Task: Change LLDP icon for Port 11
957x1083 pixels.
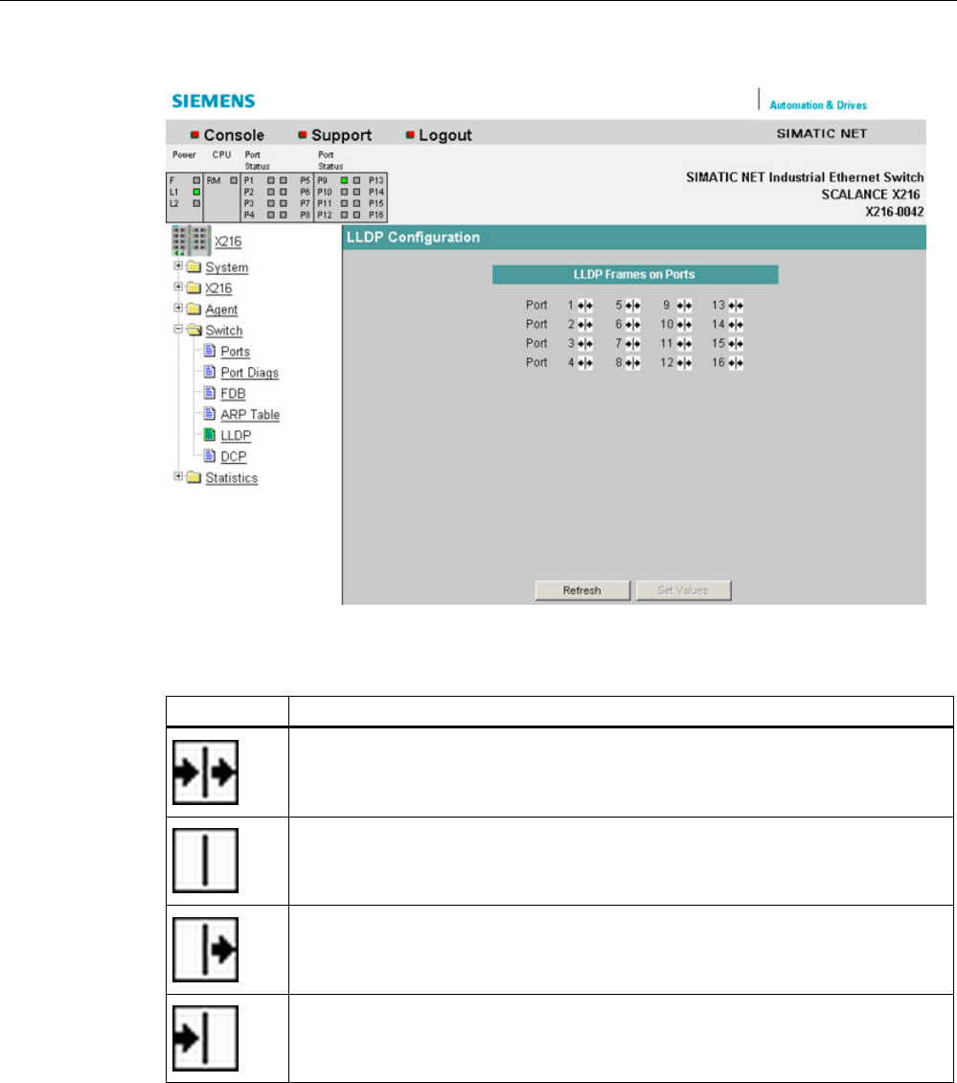Action: [x=684, y=343]
